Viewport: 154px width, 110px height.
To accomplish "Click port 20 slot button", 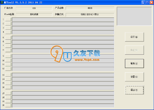I will tap(8, 105).
